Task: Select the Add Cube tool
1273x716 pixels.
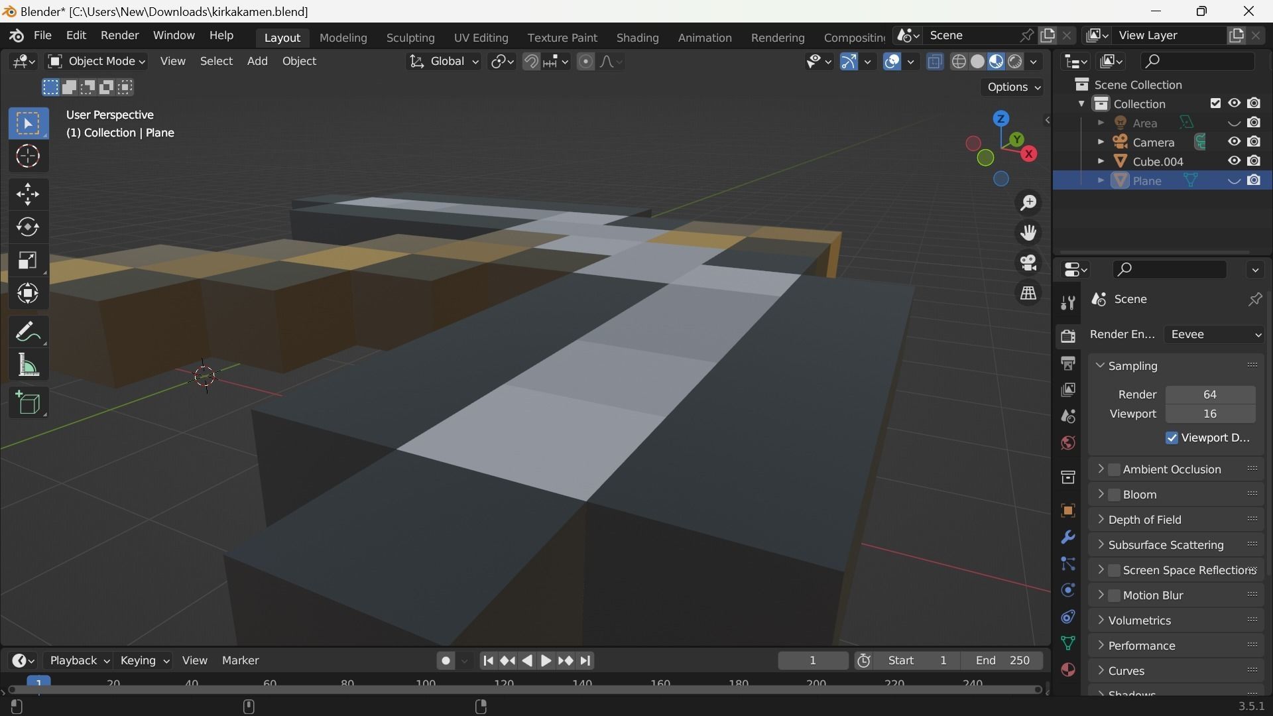Action: pyautogui.click(x=28, y=403)
